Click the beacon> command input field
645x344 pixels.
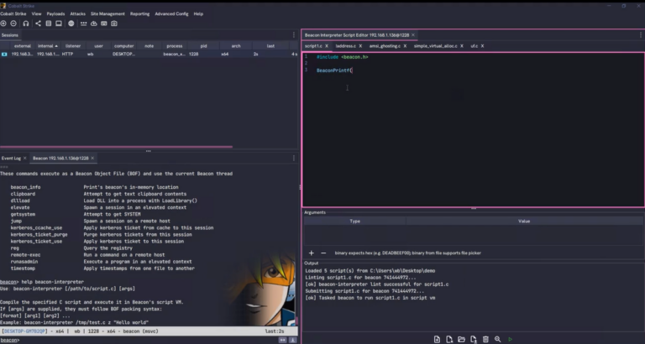[x=148, y=340]
